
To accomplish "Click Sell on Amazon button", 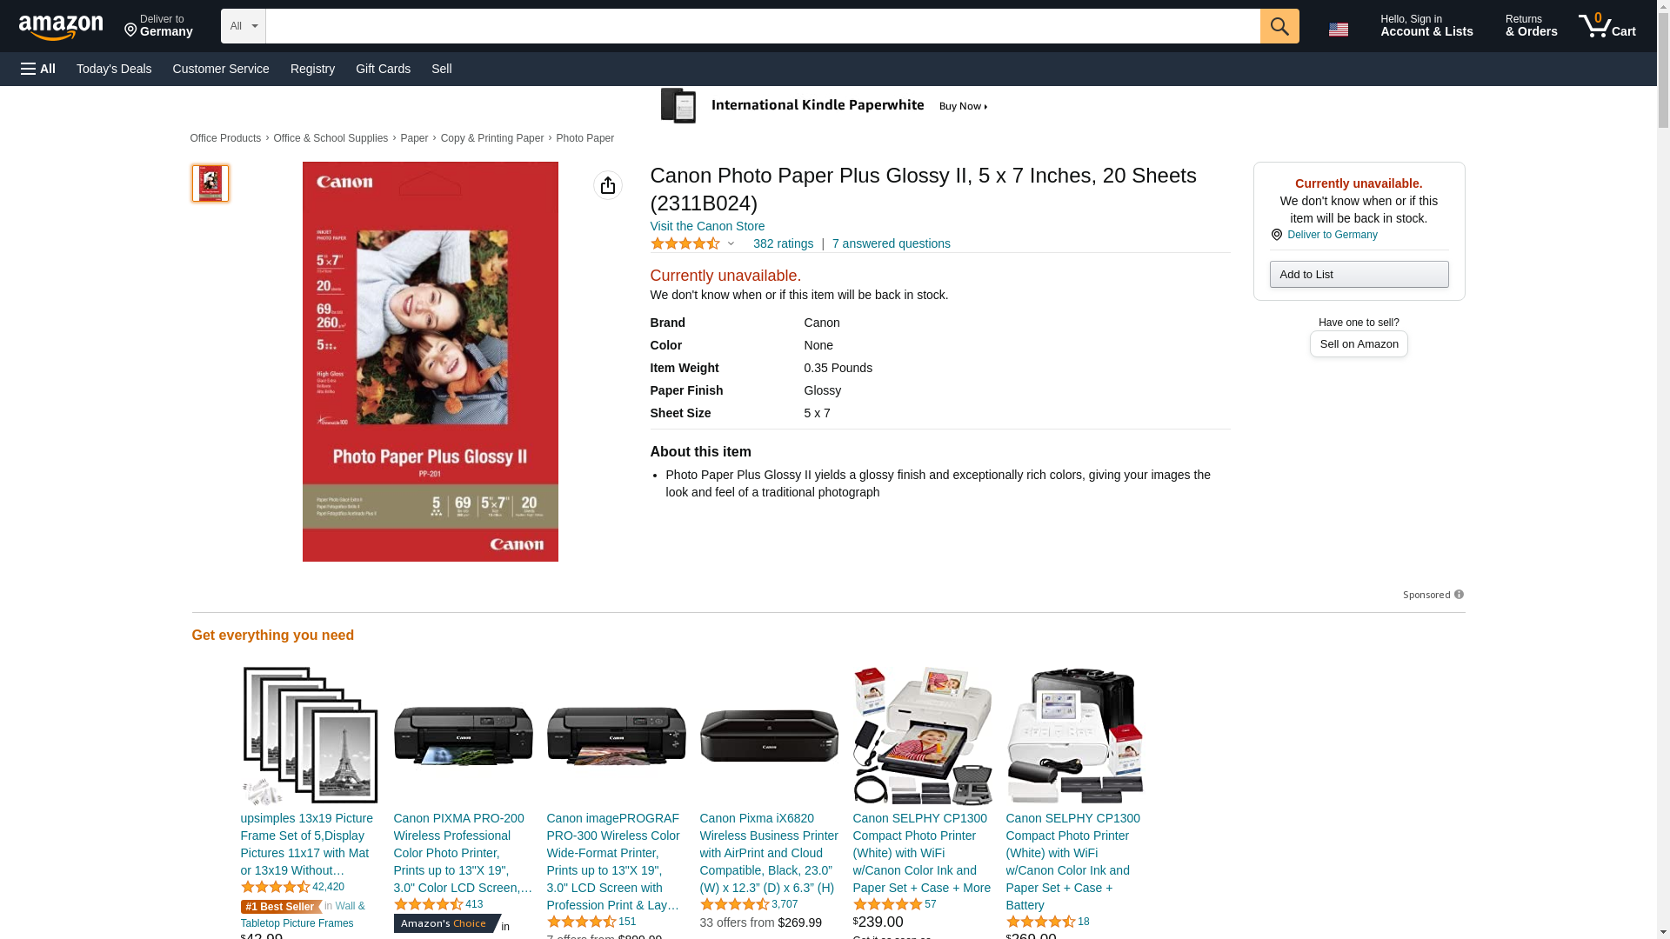I will click(1359, 344).
